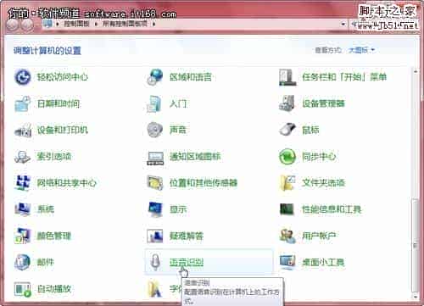Image resolution: width=424 pixels, height=306 pixels.
Task: Open 声音 speaker icon
Action: [155, 130]
